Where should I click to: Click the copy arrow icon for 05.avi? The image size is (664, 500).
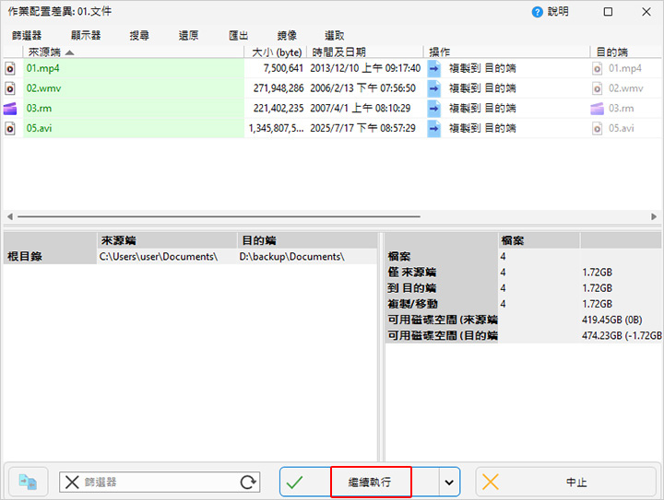(433, 129)
